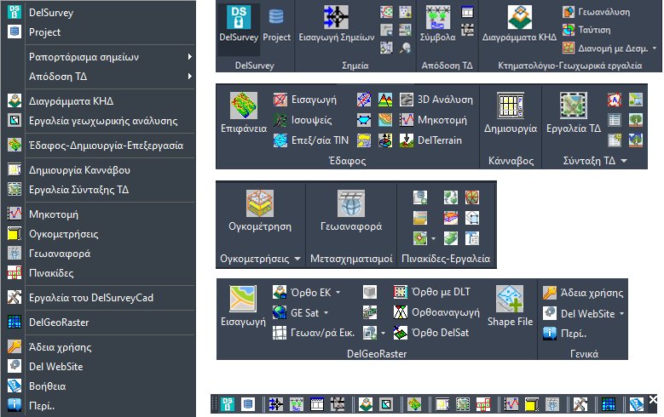Click gray cube icon in DelGeoRaster panel
The image size is (664, 417).
coord(370,292)
